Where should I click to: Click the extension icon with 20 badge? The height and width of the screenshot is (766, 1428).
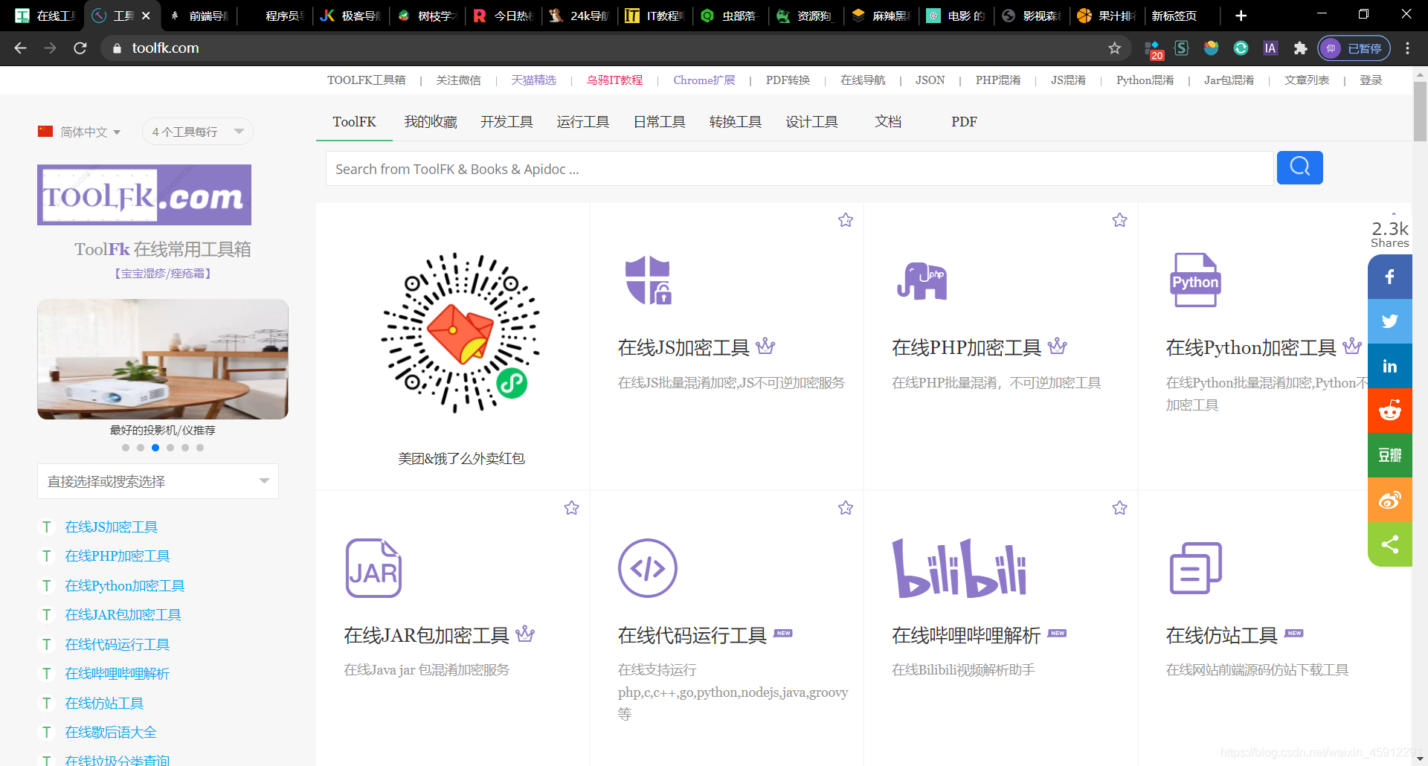point(1154,49)
